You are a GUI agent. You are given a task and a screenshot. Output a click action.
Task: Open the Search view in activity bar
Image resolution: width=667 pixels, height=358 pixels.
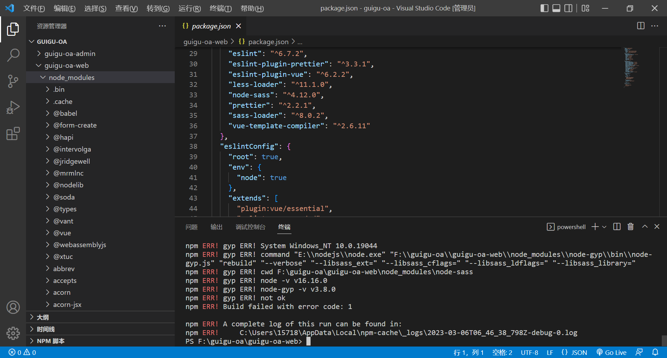pos(13,55)
